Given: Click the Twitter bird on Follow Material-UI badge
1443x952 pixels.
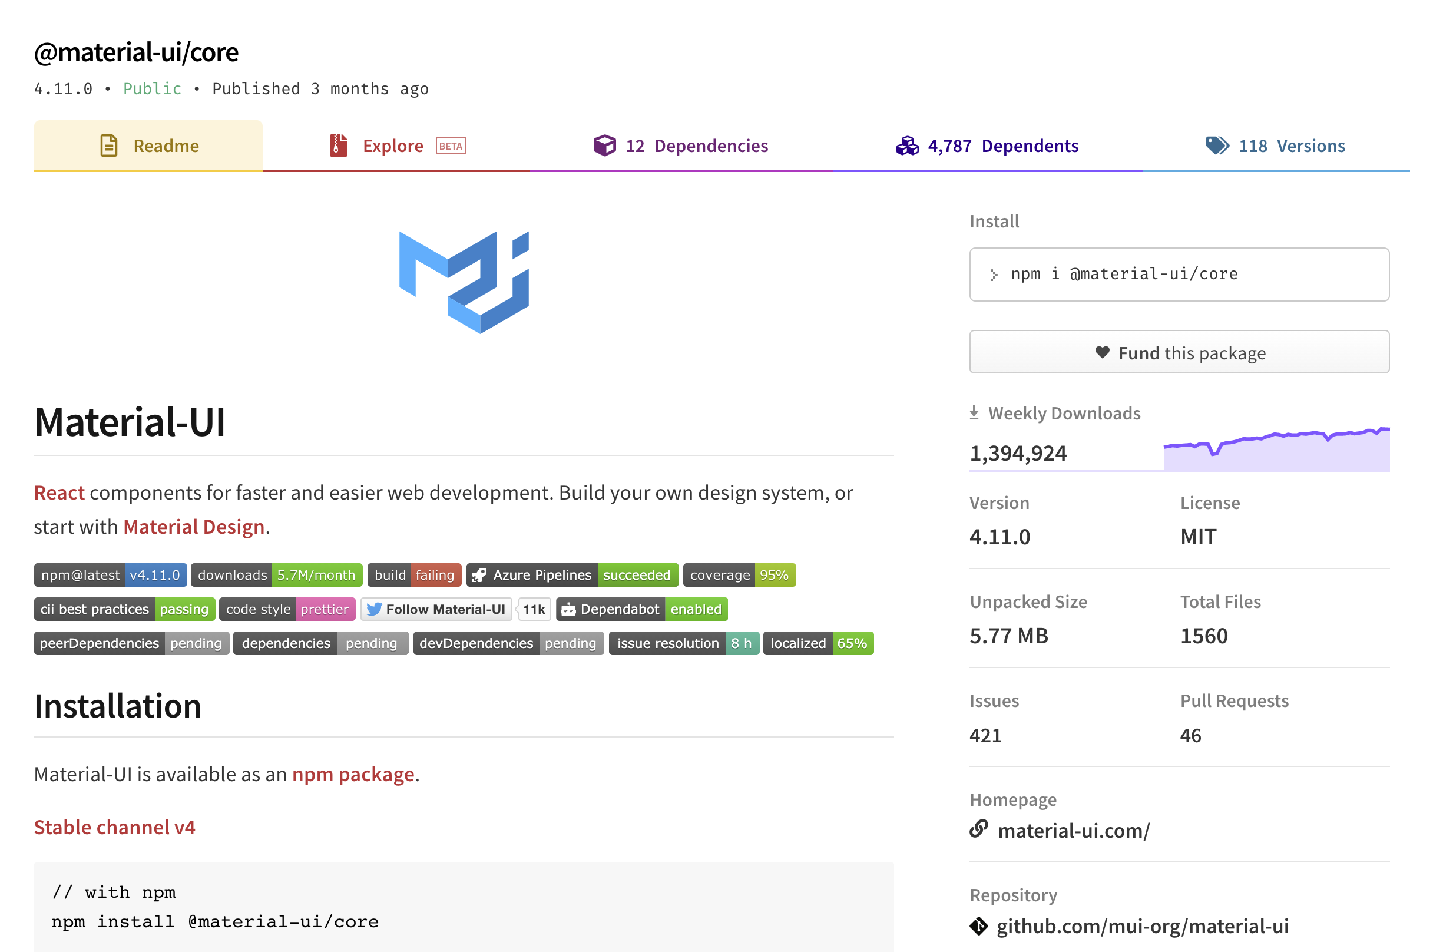Looking at the screenshot, I should coord(375,609).
